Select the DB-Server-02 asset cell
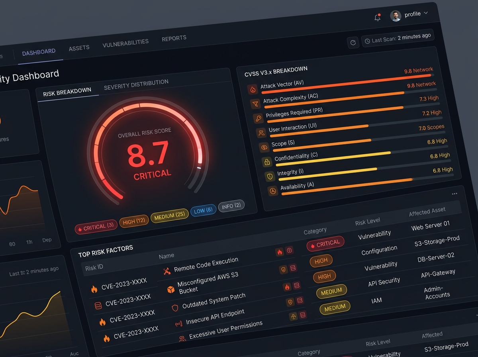Screen dimensions: 478x357 tap(436, 258)
